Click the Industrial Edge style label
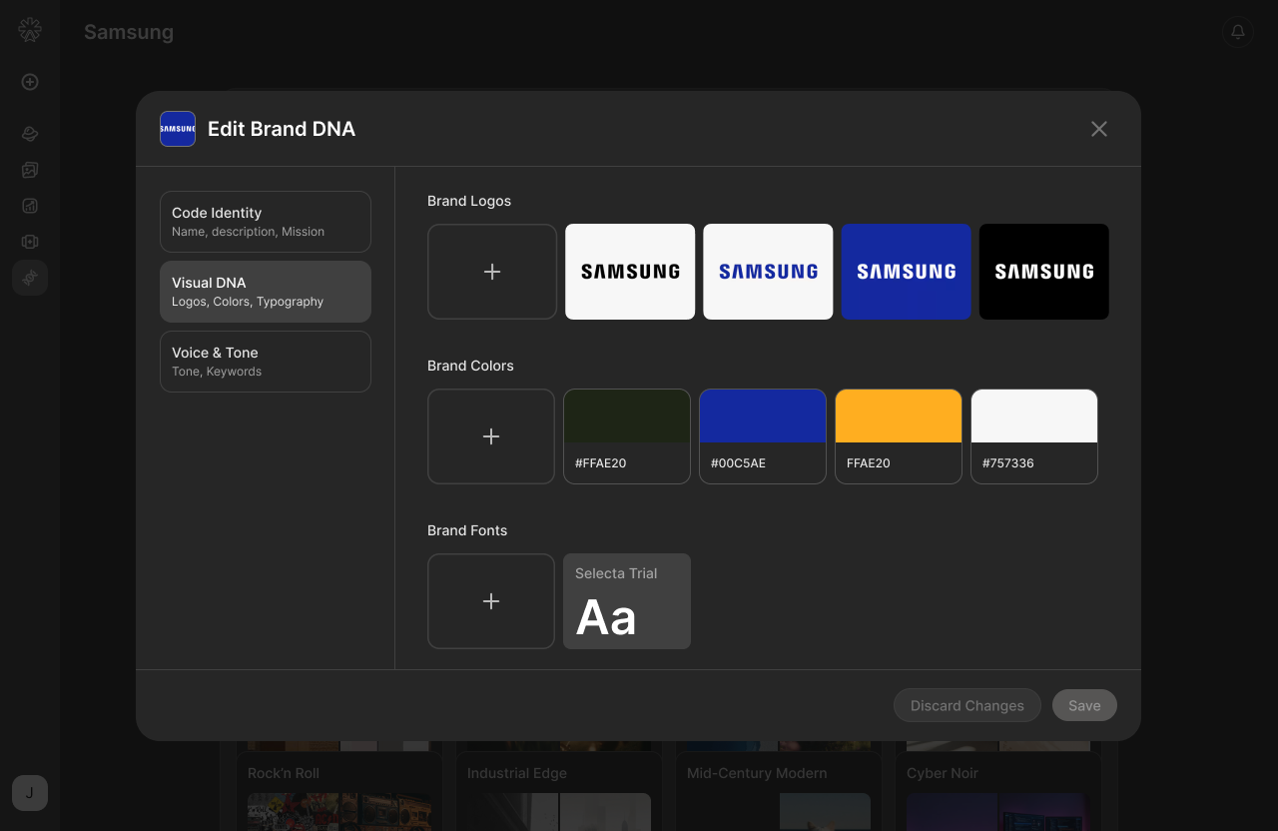Screen dimensions: 1278x831 coord(517,773)
